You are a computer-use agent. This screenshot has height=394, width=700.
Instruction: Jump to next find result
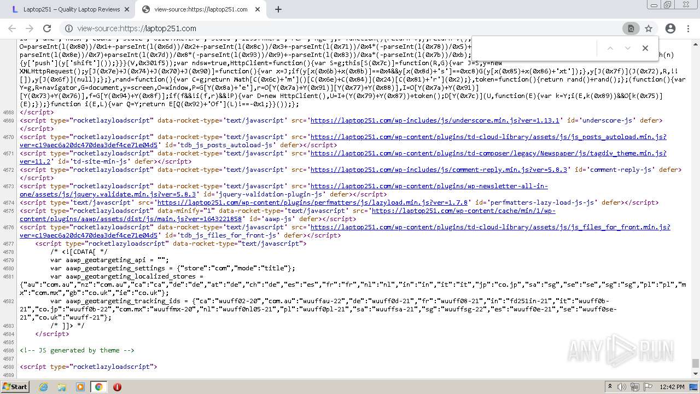[x=628, y=48]
